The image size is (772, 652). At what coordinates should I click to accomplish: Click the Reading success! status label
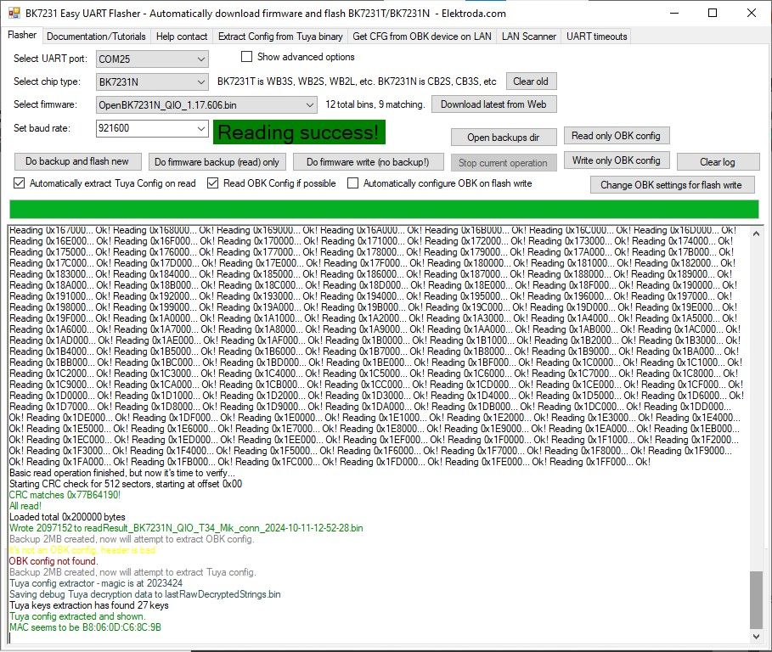[299, 132]
